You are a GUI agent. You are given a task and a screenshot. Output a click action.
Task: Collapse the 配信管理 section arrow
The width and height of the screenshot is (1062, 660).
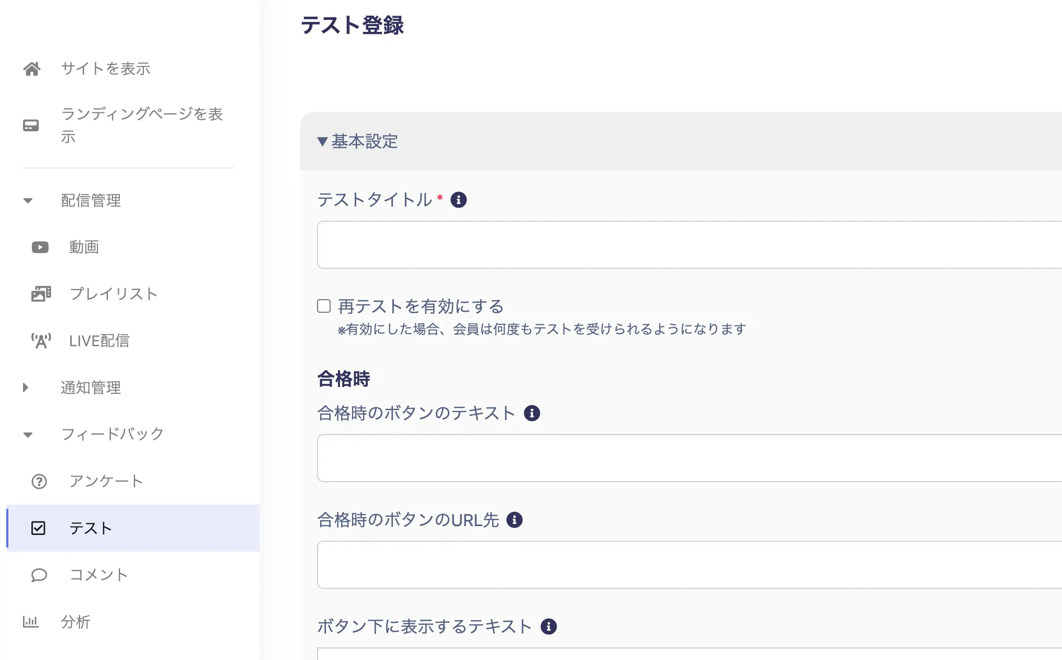click(28, 200)
